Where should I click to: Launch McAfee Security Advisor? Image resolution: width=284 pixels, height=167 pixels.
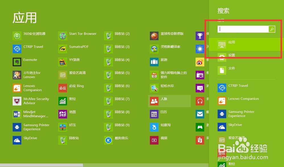click(x=31, y=101)
